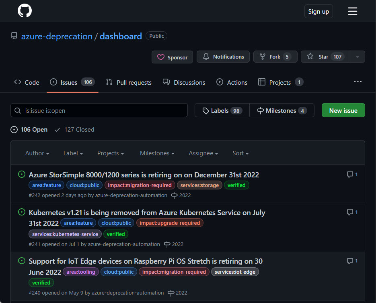Click open-issue icon for StorSimple issue
Screen dimensions: 376x303
[22, 174]
